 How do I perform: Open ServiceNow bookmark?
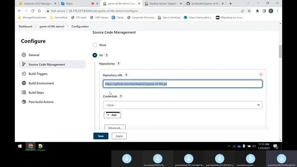point(59,18)
